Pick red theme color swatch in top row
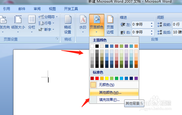Image resolution: width=182 pixels, height=115 pixels. pyautogui.click(x=116, y=46)
